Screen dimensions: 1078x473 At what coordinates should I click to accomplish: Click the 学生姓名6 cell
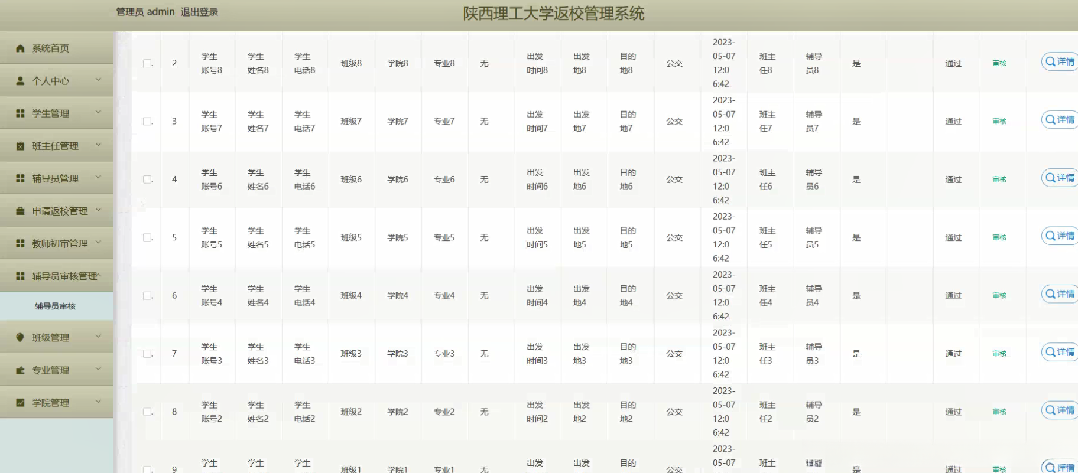(x=258, y=180)
